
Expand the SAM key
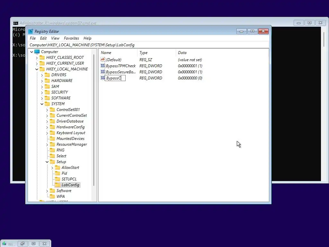(x=42, y=87)
